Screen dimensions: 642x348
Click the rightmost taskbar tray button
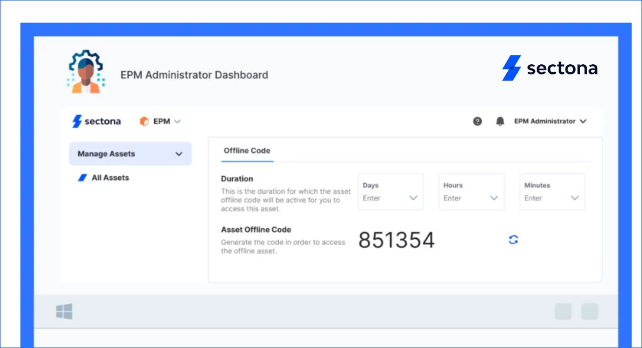point(590,312)
